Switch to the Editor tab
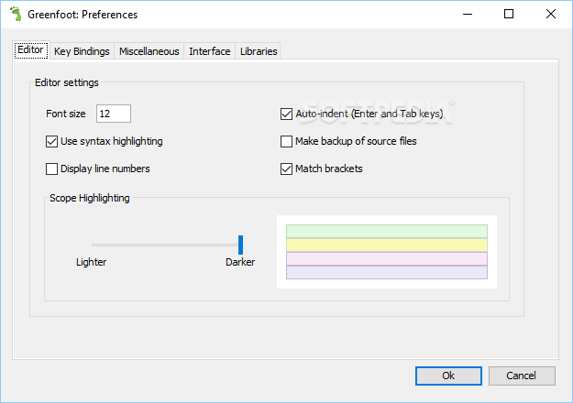The width and height of the screenshot is (573, 403). point(30,50)
